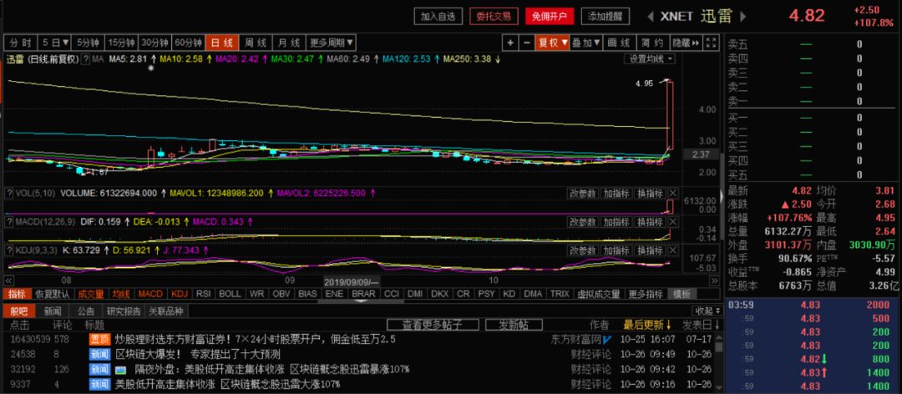Switch chart to 5分钟 period
The image size is (902, 394).
[88, 43]
